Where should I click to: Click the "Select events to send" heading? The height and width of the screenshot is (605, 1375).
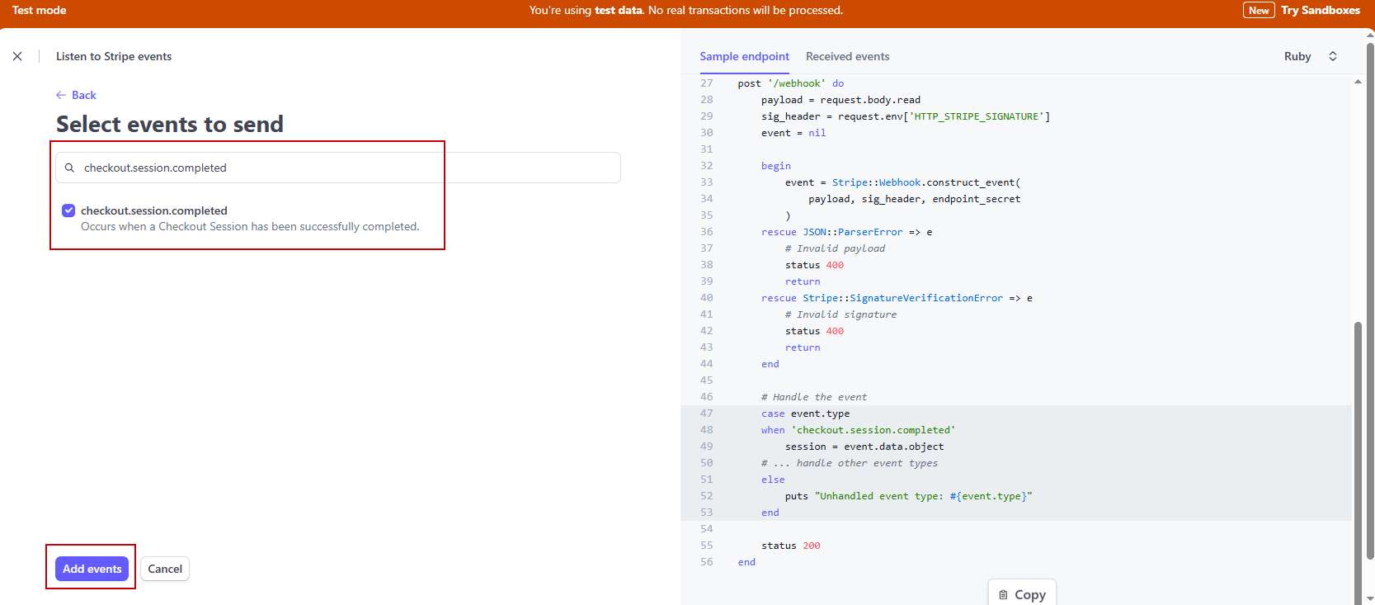[170, 124]
